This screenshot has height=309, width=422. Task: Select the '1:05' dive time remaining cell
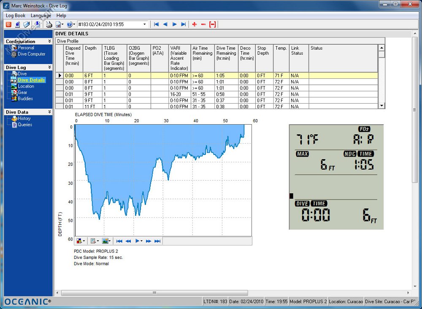click(226, 76)
